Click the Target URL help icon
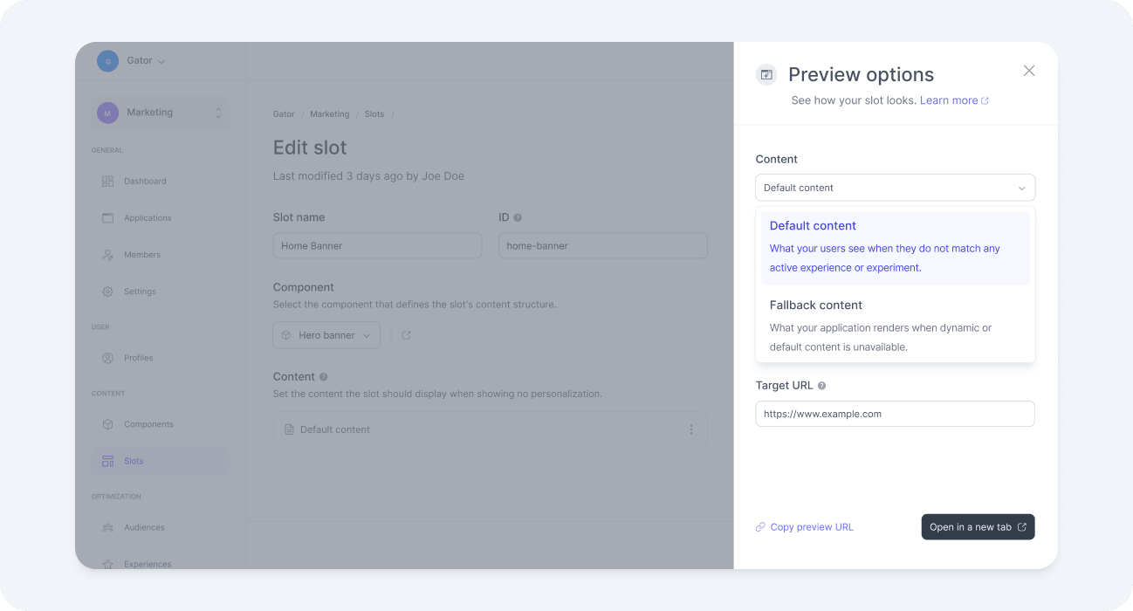The height and width of the screenshot is (611, 1133). pyautogui.click(x=821, y=386)
